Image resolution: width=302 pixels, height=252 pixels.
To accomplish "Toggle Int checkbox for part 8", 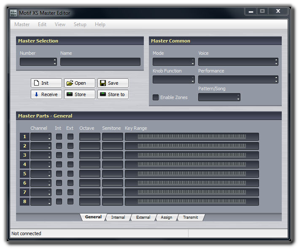I will point(59,201).
